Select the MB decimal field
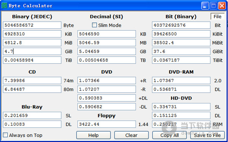 106,42
